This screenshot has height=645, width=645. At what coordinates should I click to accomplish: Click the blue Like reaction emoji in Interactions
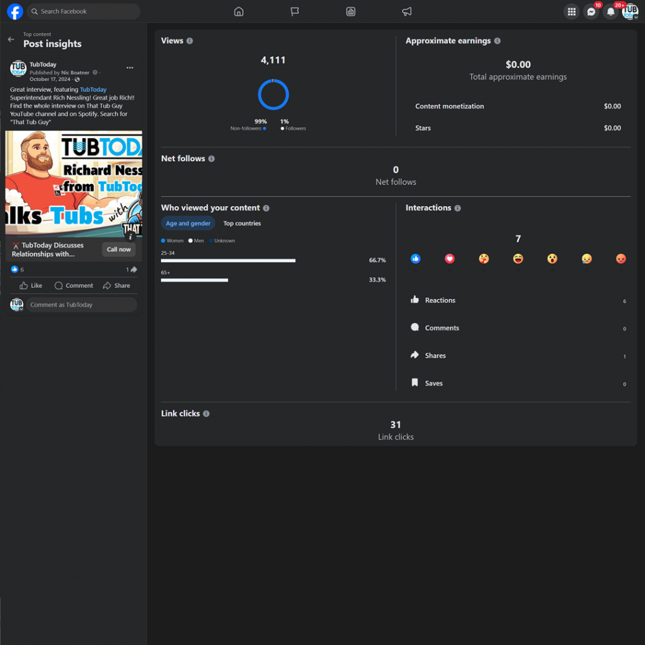pos(416,259)
